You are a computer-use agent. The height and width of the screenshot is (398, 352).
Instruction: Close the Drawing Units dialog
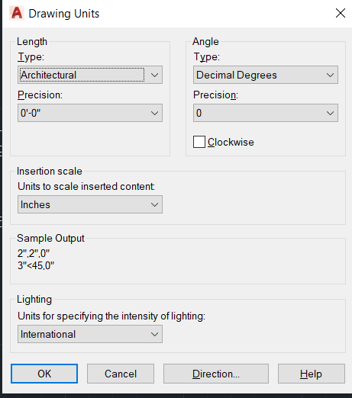point(340,13)
